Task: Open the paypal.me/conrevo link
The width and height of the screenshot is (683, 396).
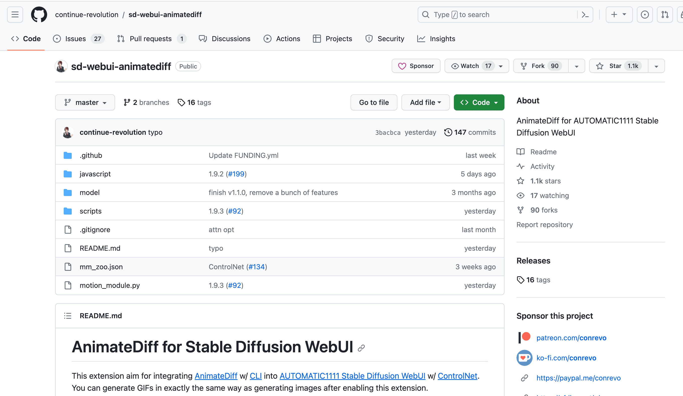Action: [x=578, y=378]
